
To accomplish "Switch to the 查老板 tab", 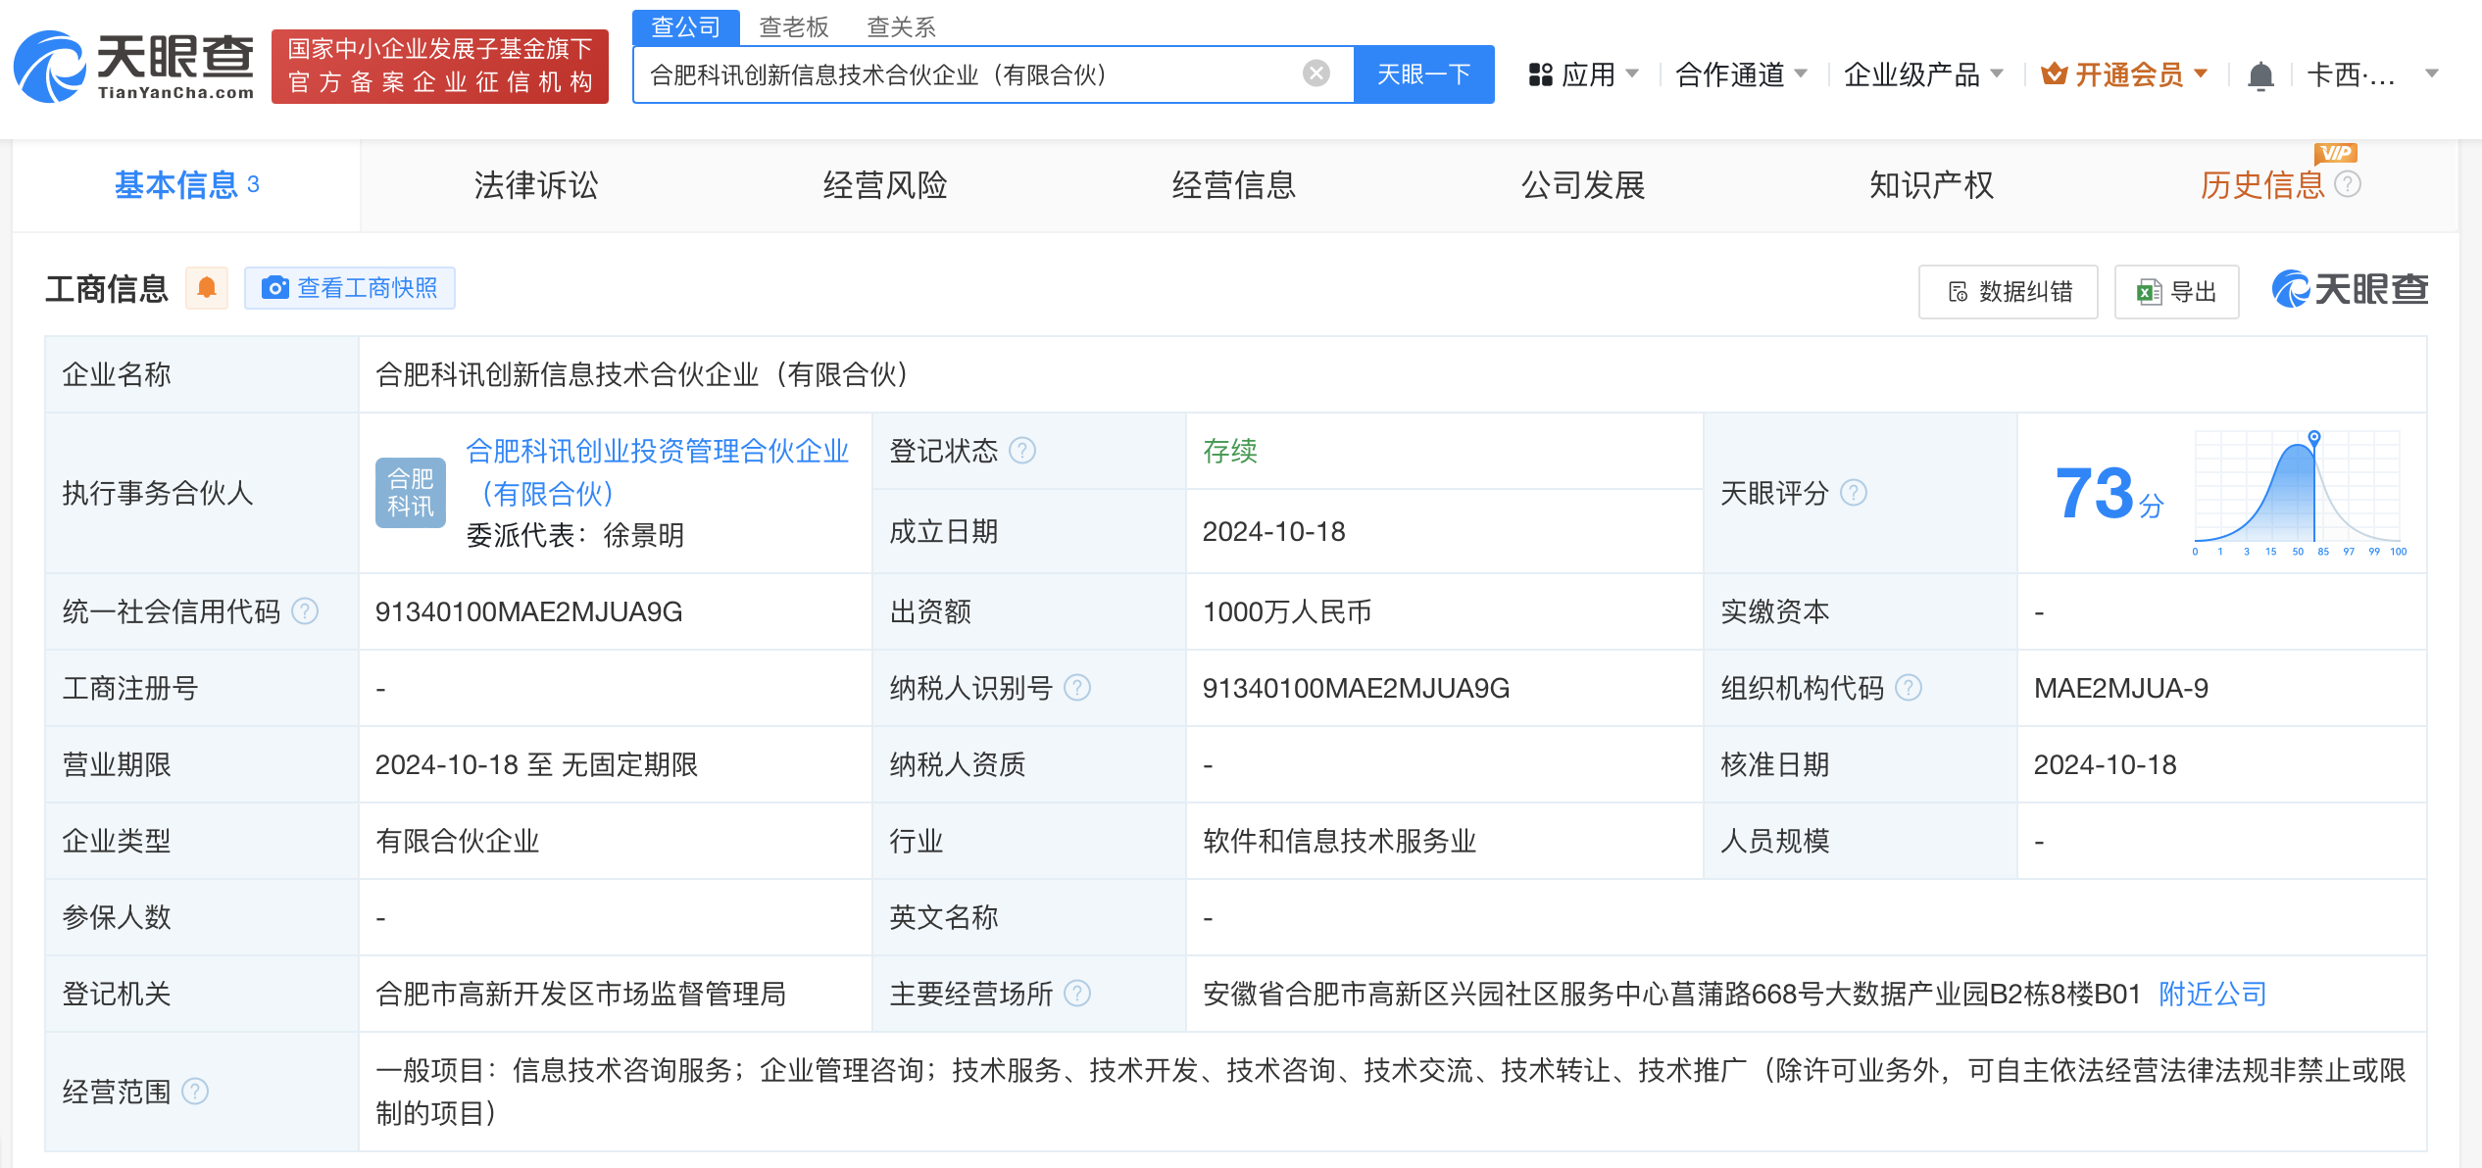I will [x=792, y=26].
